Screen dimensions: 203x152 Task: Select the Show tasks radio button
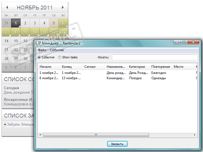(x=60, y=57)
